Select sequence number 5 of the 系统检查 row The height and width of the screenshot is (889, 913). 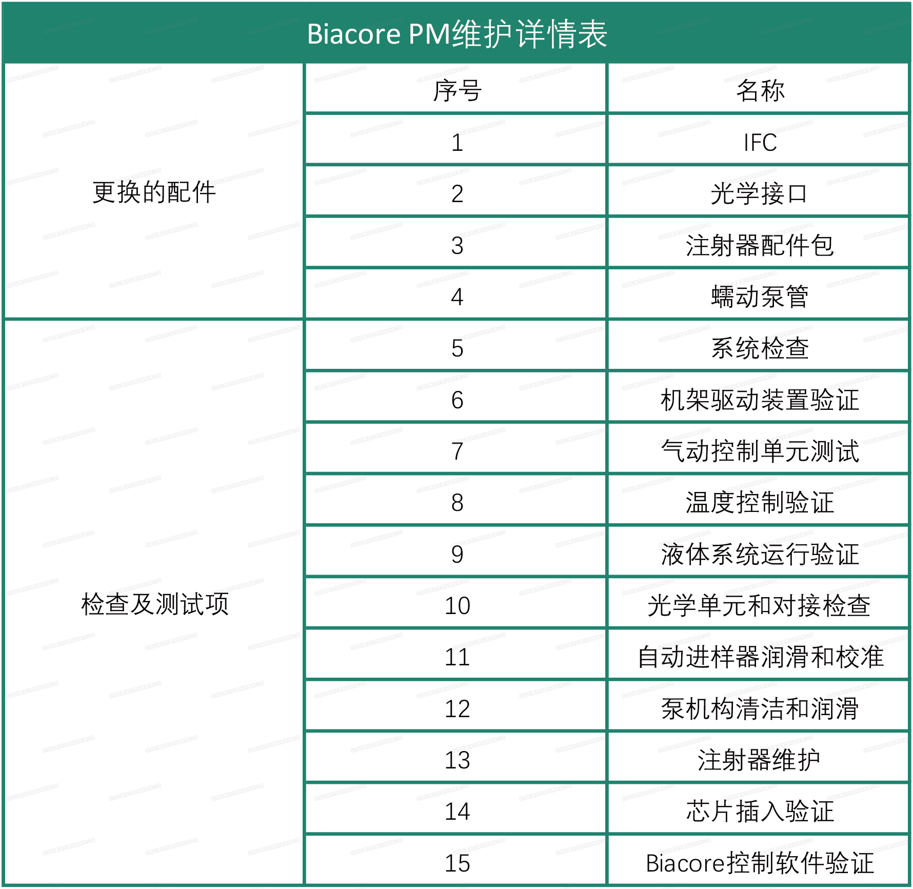[x=456, y=345]
